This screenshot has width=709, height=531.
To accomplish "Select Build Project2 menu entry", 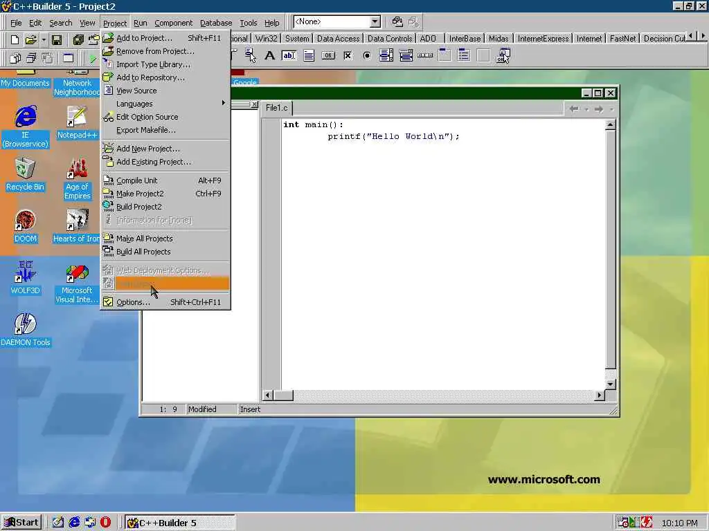I will pyautogui.click(x=165, y=207).
